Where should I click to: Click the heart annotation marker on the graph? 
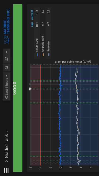click(x=30, y=89)
